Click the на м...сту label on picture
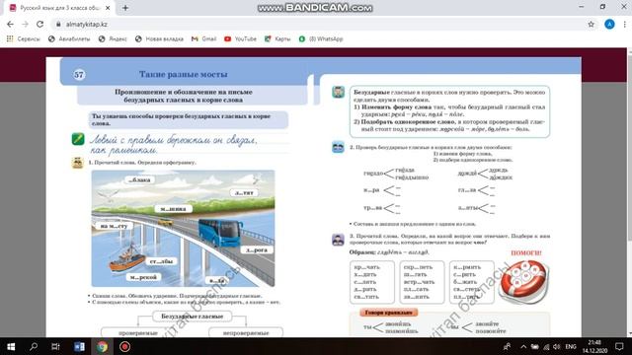The width and height of the screenshot is (632, 355). click(115, 226)
